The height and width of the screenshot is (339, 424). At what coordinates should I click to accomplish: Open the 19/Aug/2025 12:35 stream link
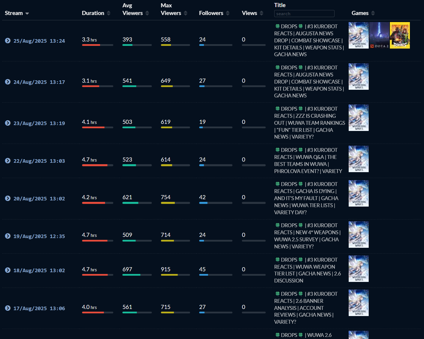(x=39, y=236)
